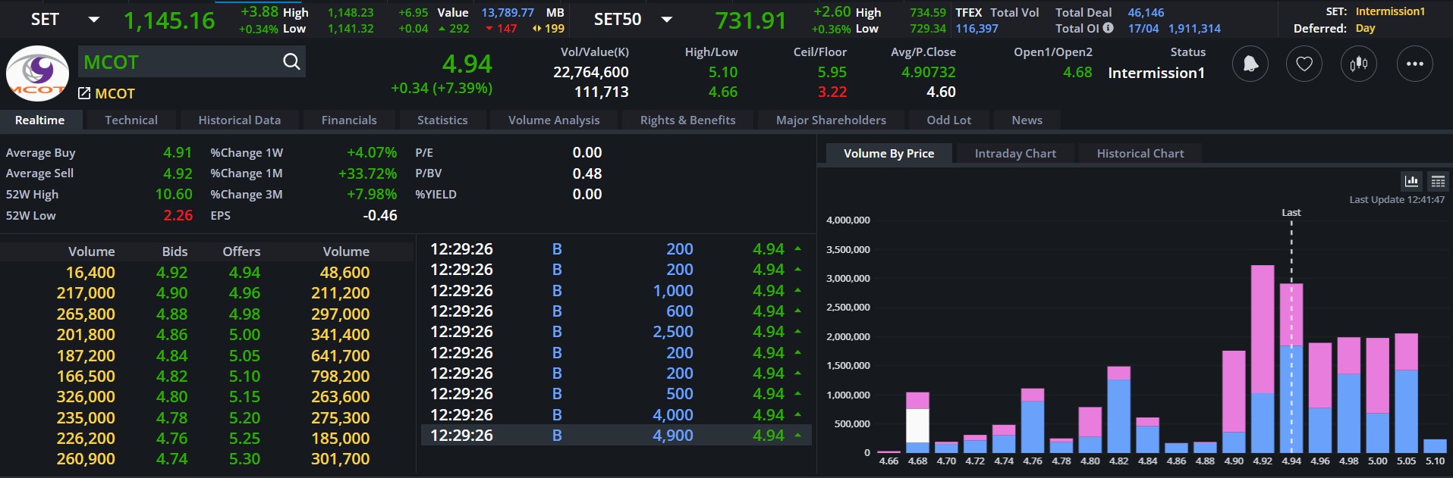Viewport: 1453px width, 478px height.
Task: Click the MCOT company logo
Action: (37, 73)
